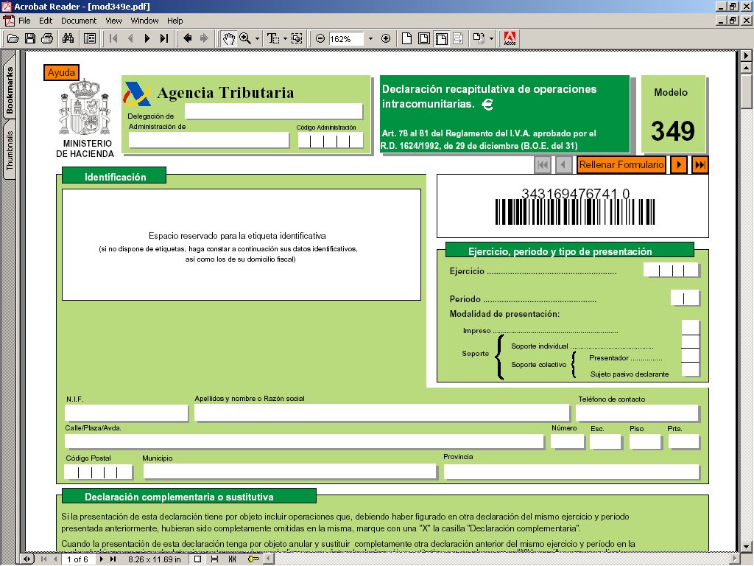The height and width of the screenshot is (566, 754).
Task: Expand the Zoom tool dropdown arrow
Action: [x=257, y=38]
